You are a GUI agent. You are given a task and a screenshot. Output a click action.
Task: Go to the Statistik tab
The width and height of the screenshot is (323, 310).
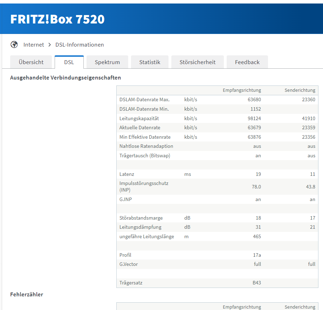150,62
